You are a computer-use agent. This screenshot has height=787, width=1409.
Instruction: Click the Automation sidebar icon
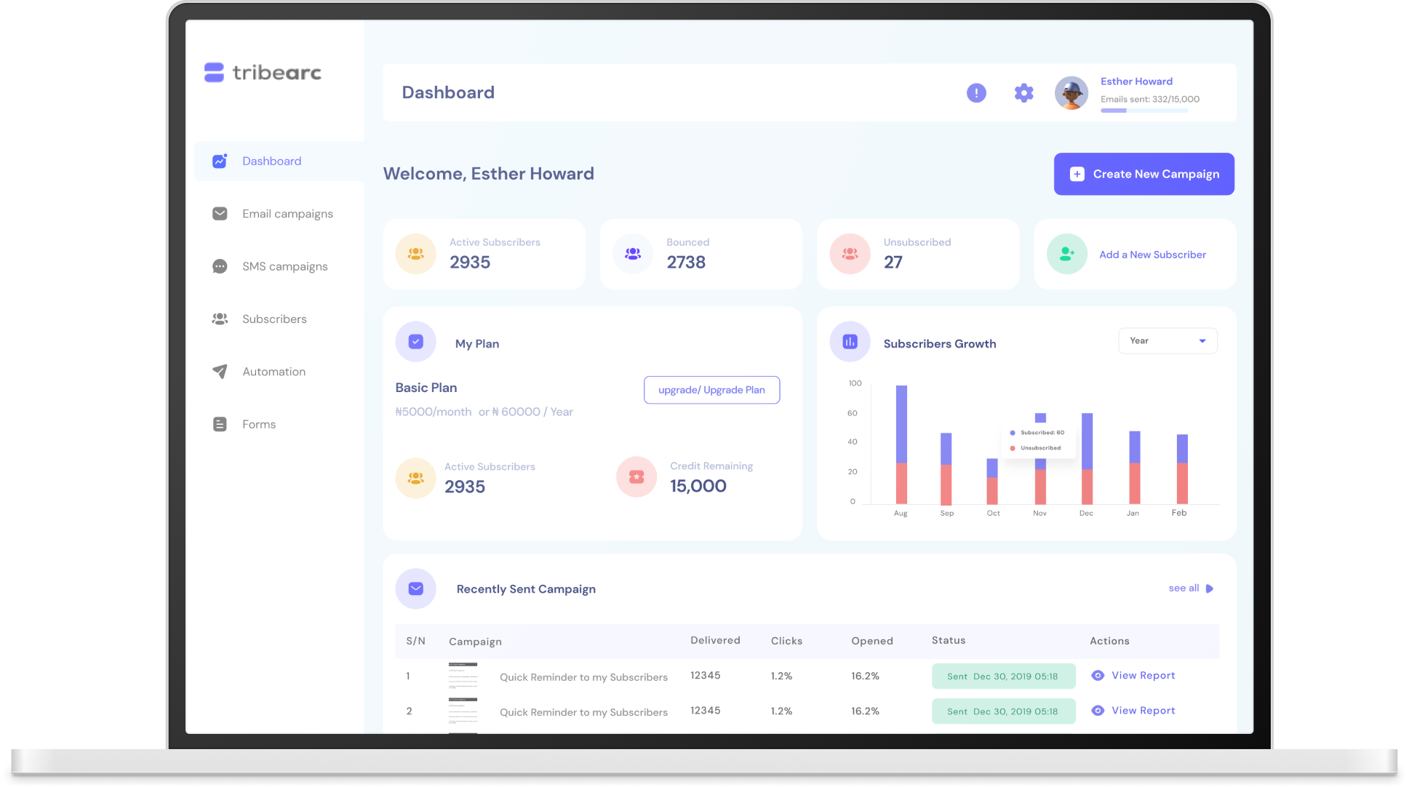tap(217, 371)
